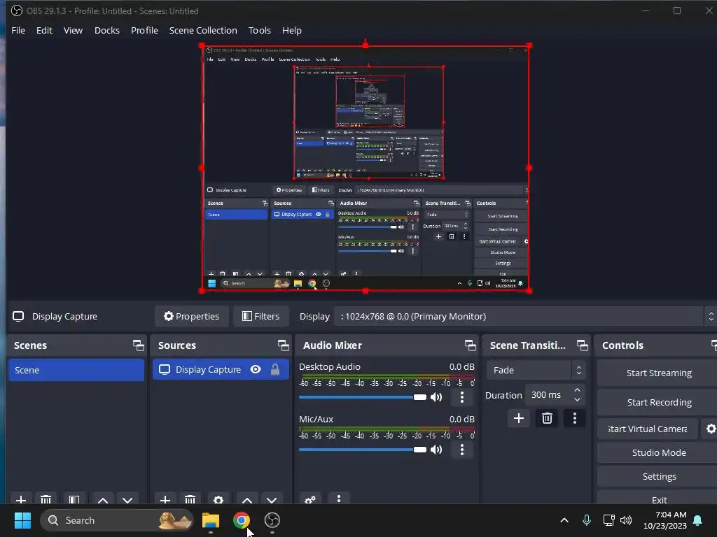Click the Duration 300 ms field
This screenshot has width=717, height=537.
tap(548, 395)
